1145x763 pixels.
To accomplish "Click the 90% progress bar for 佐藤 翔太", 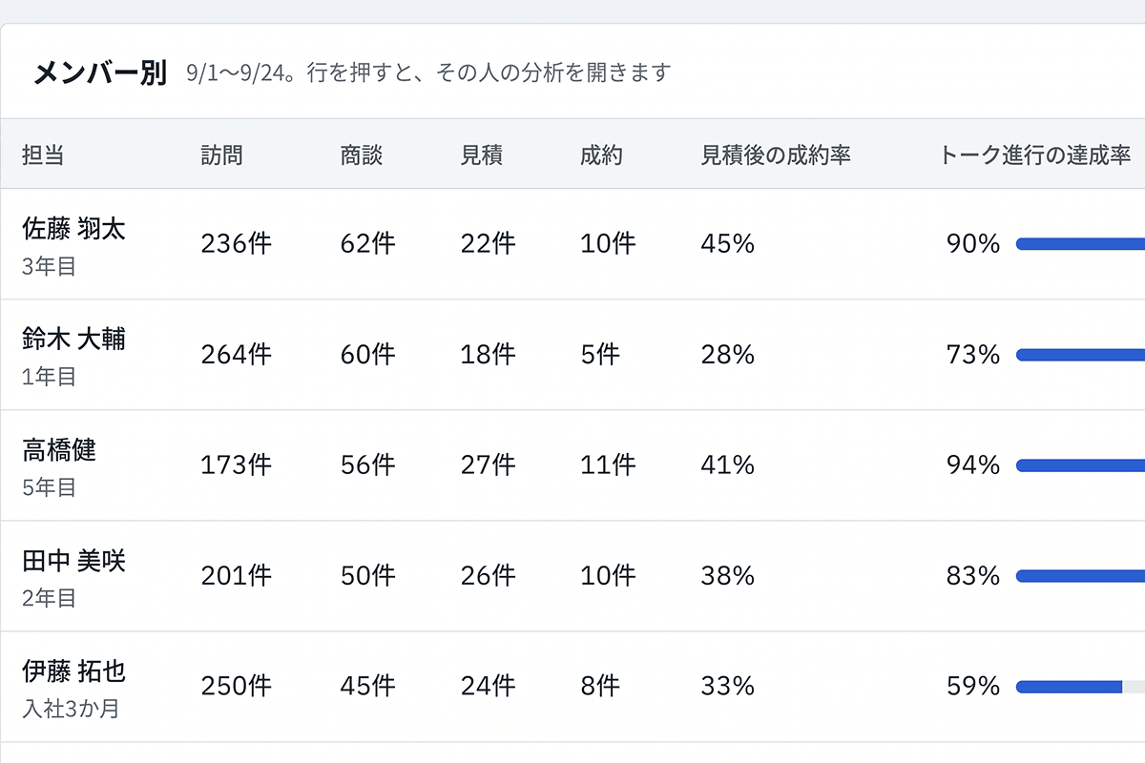I will [1080, 244].
